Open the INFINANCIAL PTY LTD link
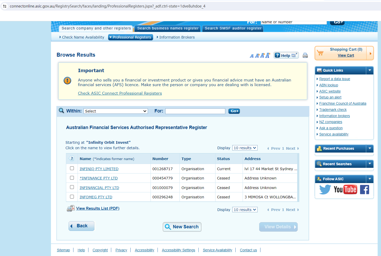Screen dimensions: 381x256 tap(99, 188)
